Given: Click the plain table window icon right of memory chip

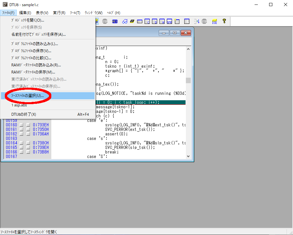Looking at the screenshot, I should pyautogui.click(x=140, y=22).
